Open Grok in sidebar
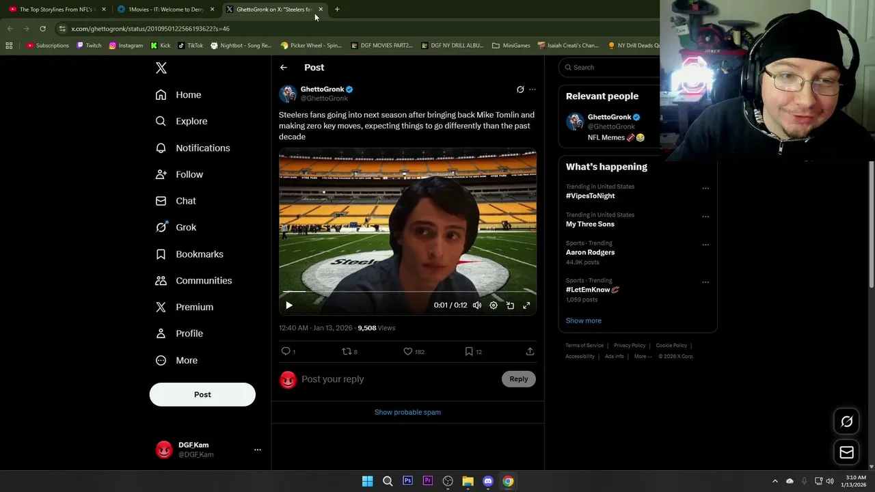The image size is (875, 492). [176, 228]
